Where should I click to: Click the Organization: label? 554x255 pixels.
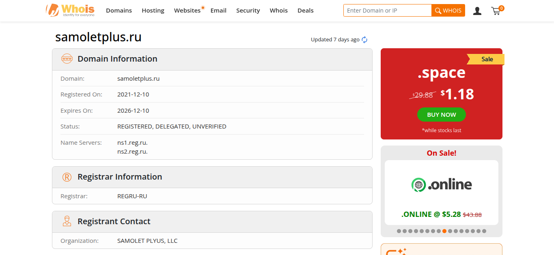[80, 241]
